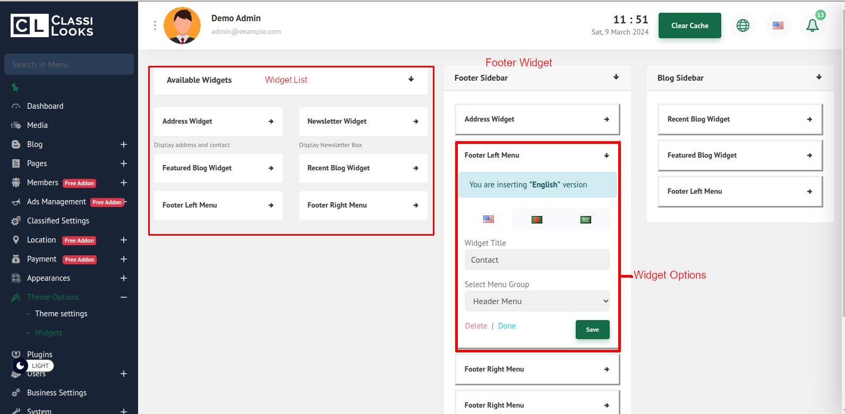This screenshot has height=414, width=845.
Task: Open the Select Menu Group dropdown
Action: click(x=537, y=301)
